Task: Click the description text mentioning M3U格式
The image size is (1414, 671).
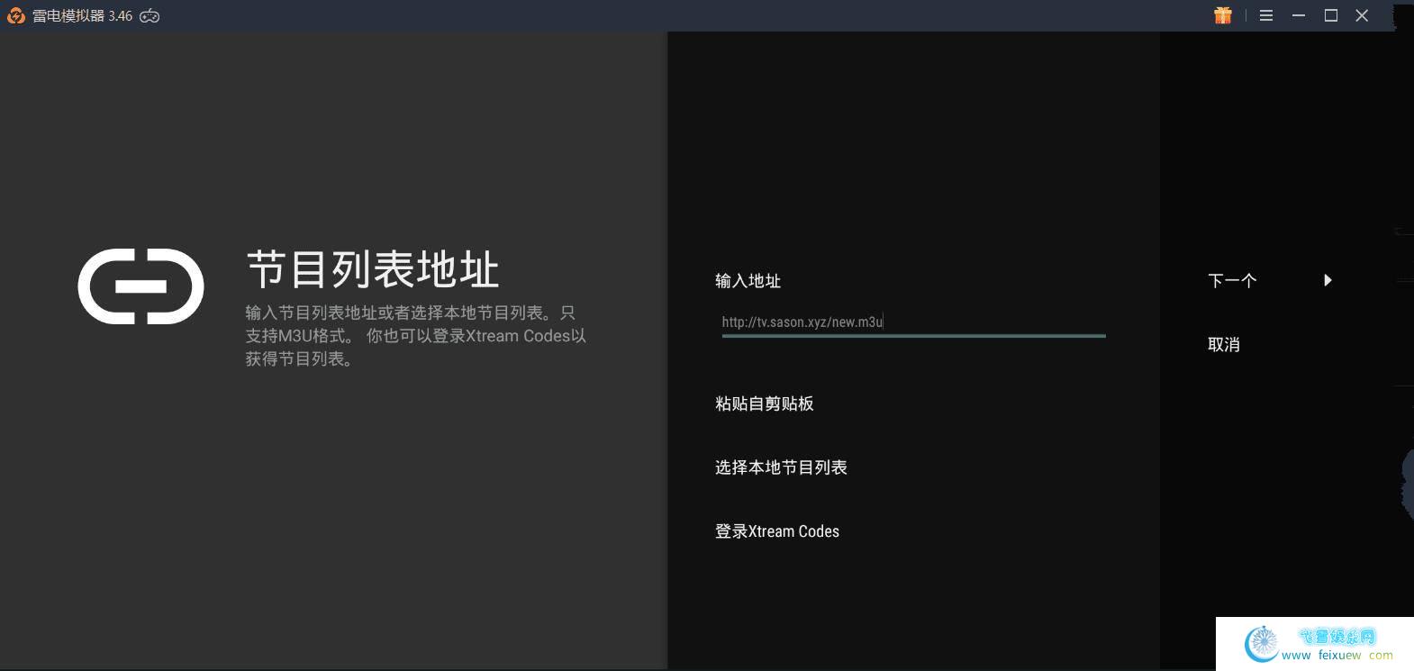Action: coord(416,336)
